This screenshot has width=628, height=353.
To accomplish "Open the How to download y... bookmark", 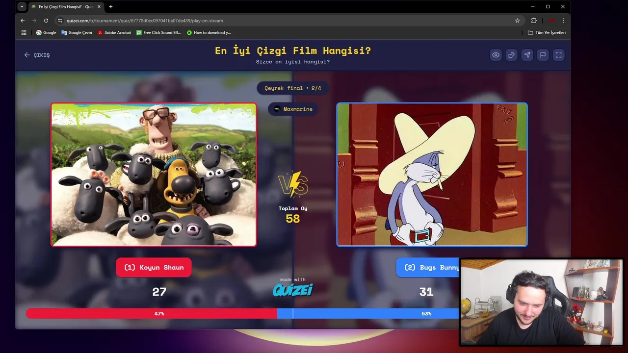I will (209, 33).
